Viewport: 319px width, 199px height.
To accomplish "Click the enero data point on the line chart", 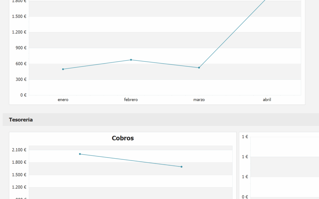I will 63,69.
